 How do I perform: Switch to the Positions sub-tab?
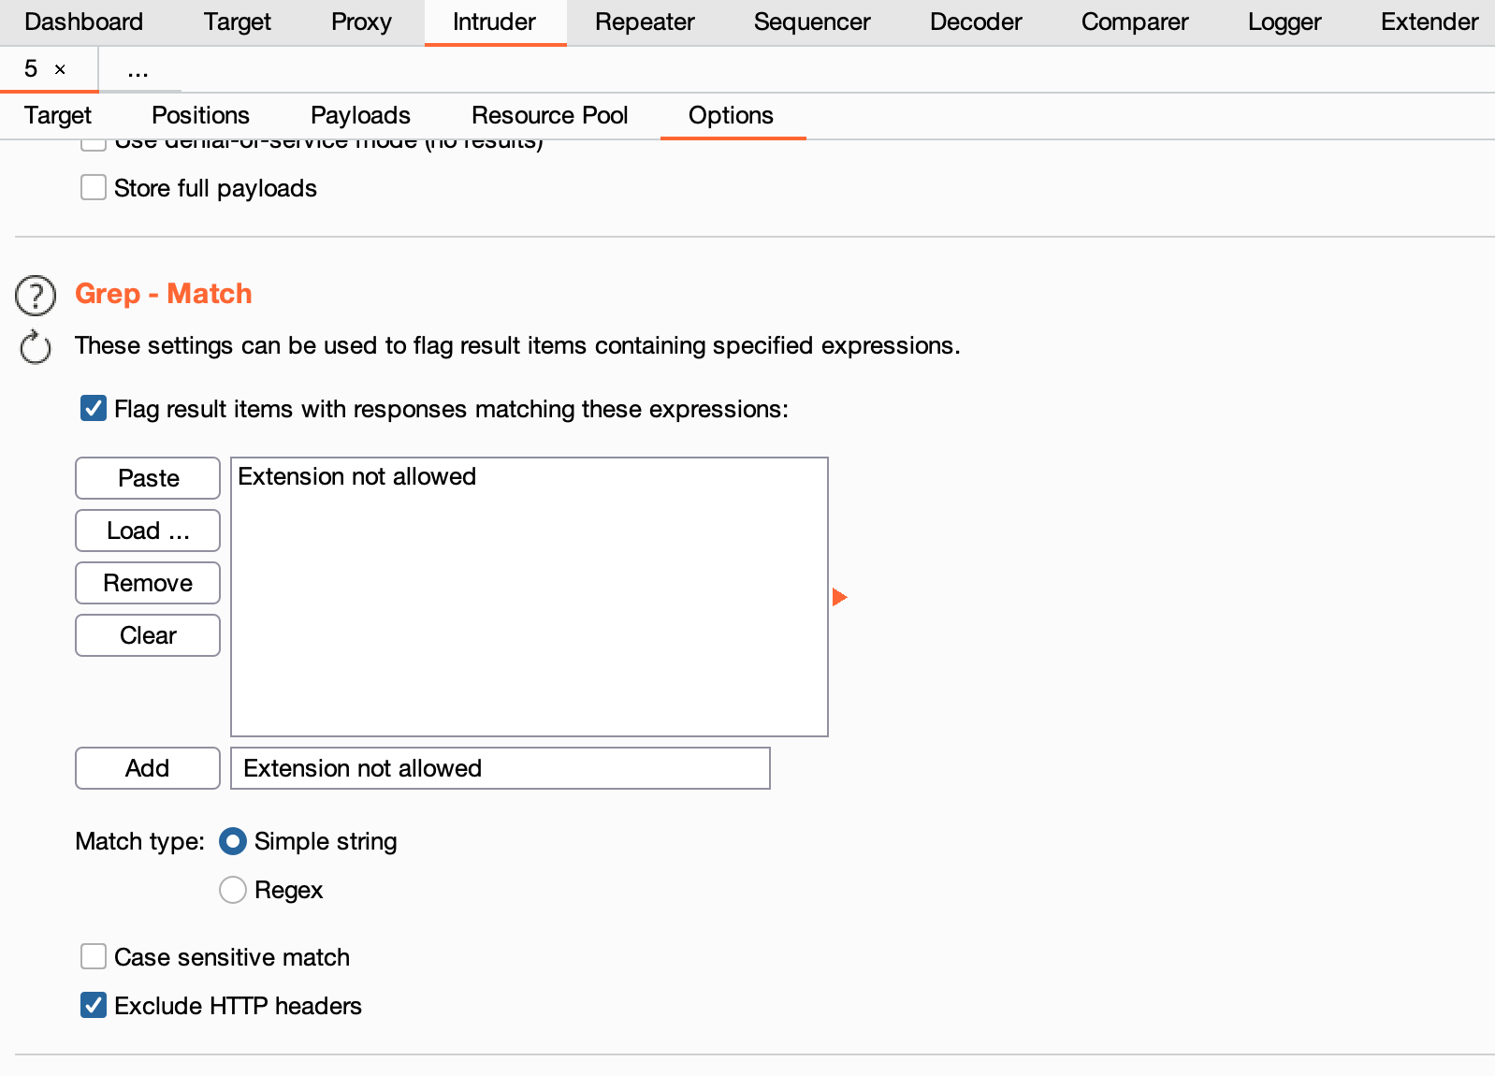tap(200, 115)
